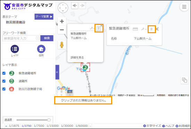Screen dimensions: 191x129
Task: Click the map pan compass control
Action: coord(63,8)
